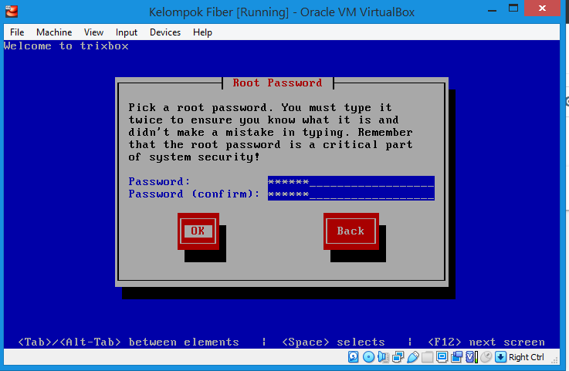Open the Machine menu
The height and width of the screenshot is (371, 569).
(54, 32)
